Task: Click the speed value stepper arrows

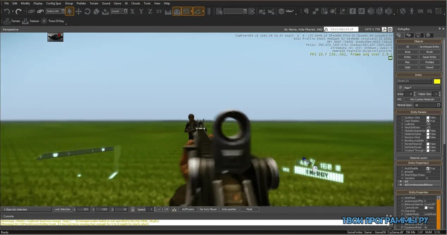Action: click(155, 209)
